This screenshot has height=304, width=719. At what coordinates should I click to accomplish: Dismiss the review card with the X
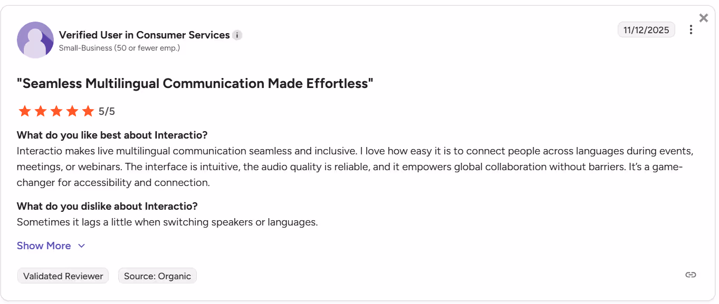(703, 17)
